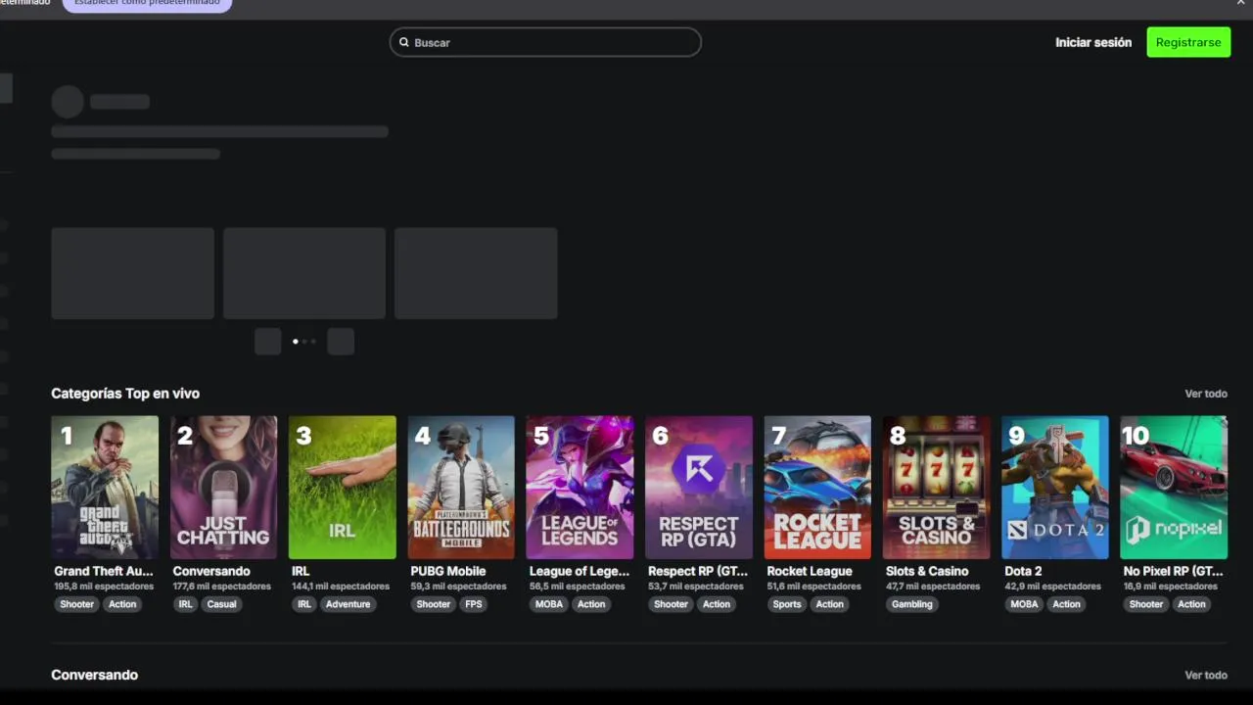The height and width of the screenshot is (705, 1253).
Task: Click '144,1 mil espectadores' viewer count
Action: (x=341, y=587)
